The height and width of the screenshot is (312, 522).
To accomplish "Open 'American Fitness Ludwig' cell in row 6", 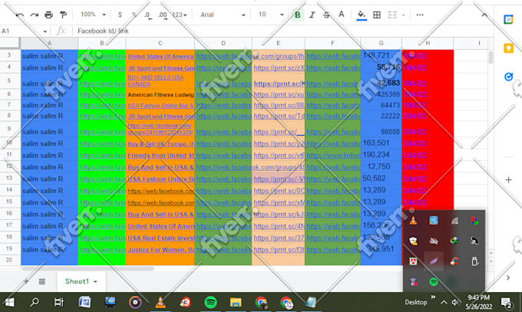I will [160, 95].
